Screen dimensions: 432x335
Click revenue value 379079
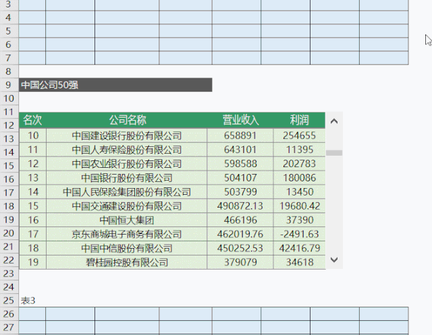click(240, 262)
